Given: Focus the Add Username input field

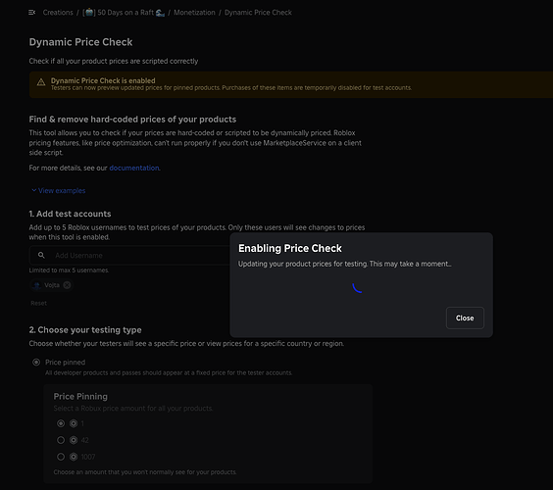Looking at the screenshot, I should 129,255.
